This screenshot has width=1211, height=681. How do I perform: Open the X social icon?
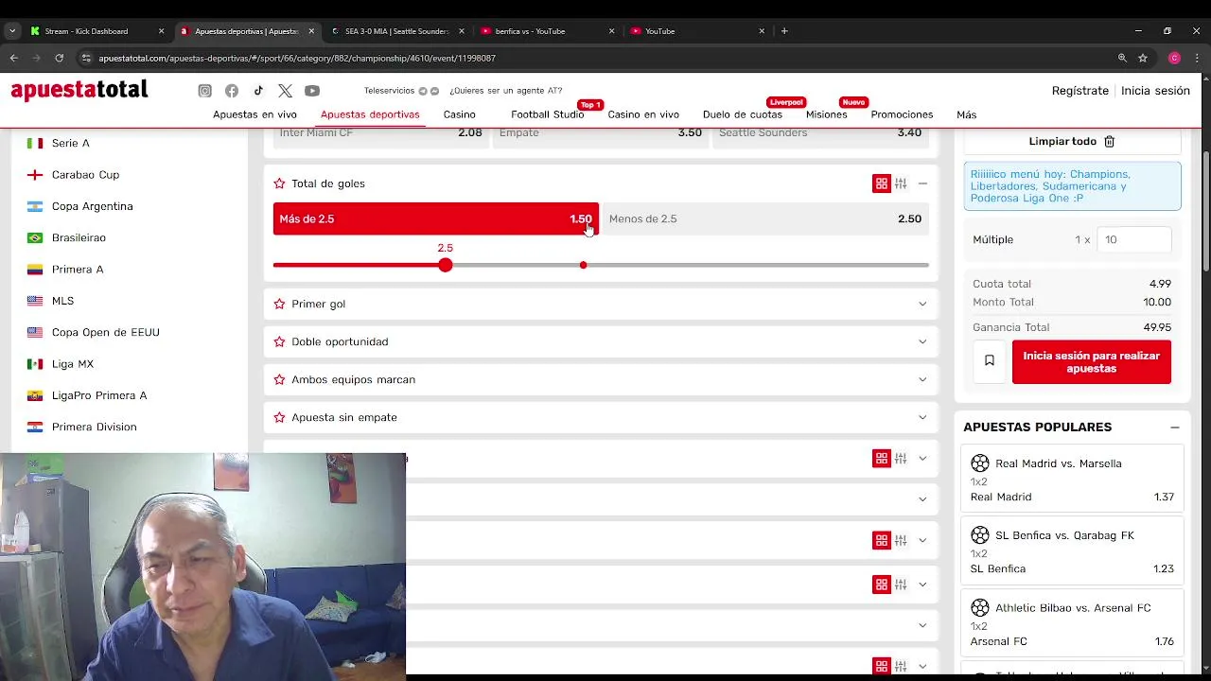(285, 91)
